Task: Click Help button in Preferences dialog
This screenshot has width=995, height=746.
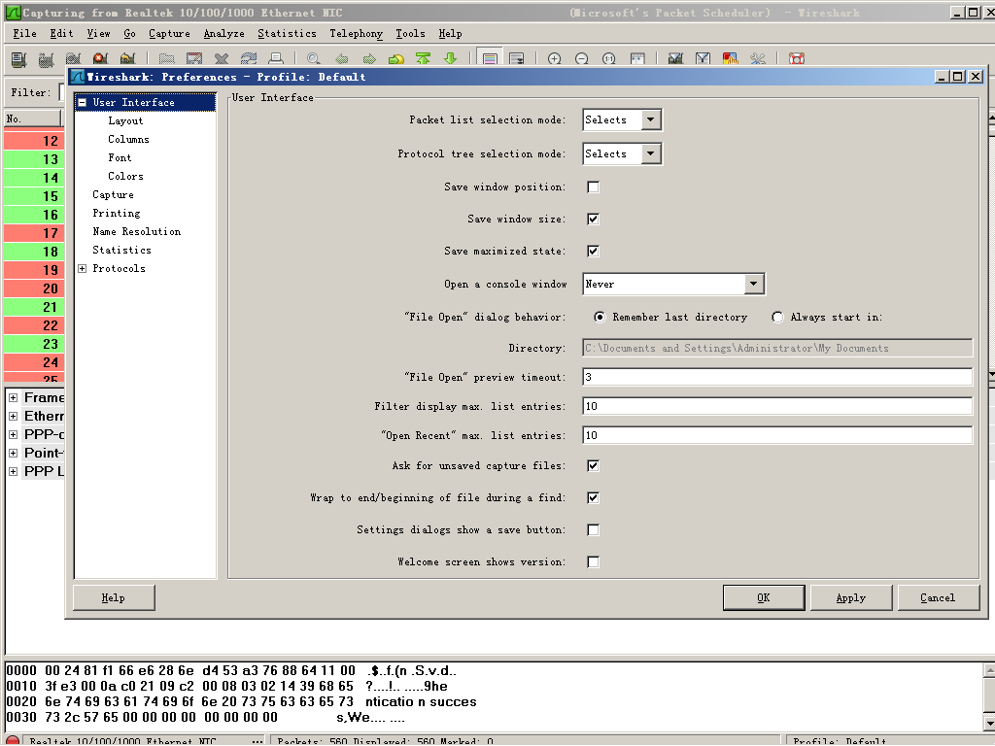Action: point(114,597)
